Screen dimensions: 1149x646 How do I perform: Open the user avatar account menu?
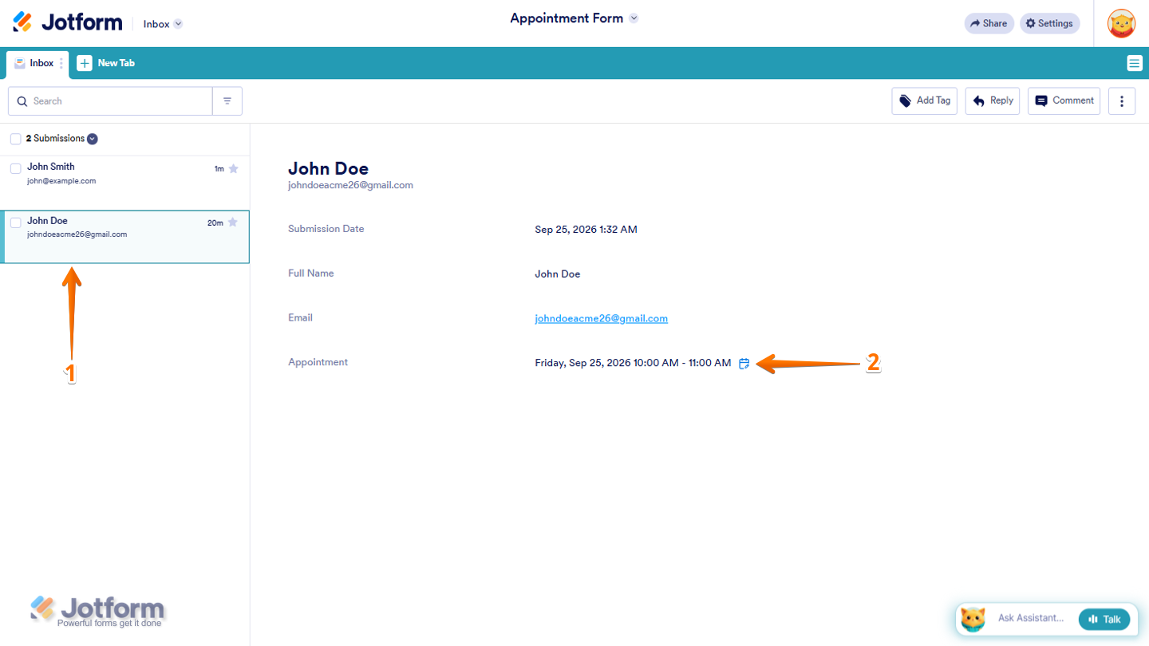click(x=1121, y=23)
